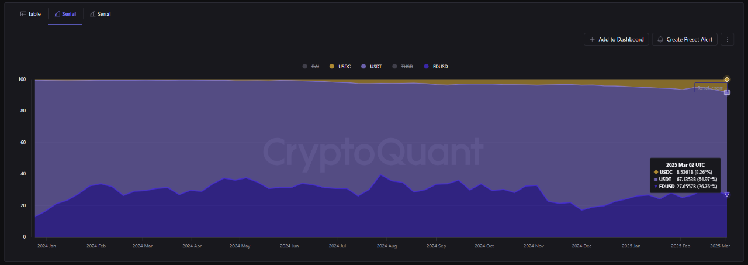Click the 2025 Jan axis label
The image size is (748, 265).
[631, 246]
